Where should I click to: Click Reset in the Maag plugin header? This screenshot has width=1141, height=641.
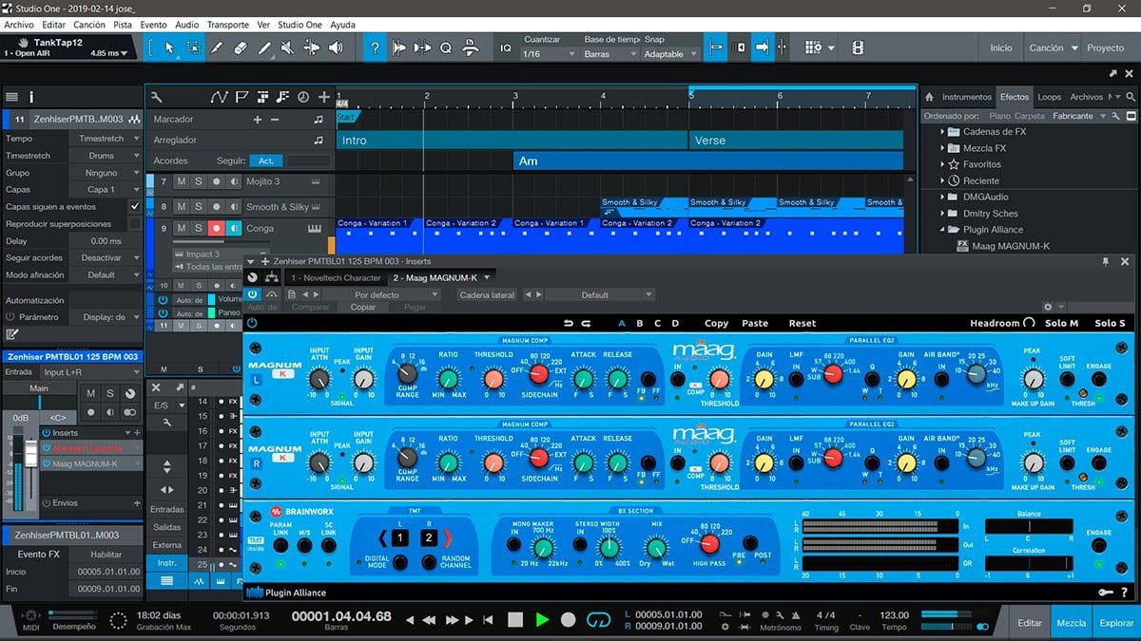[803, 323]
